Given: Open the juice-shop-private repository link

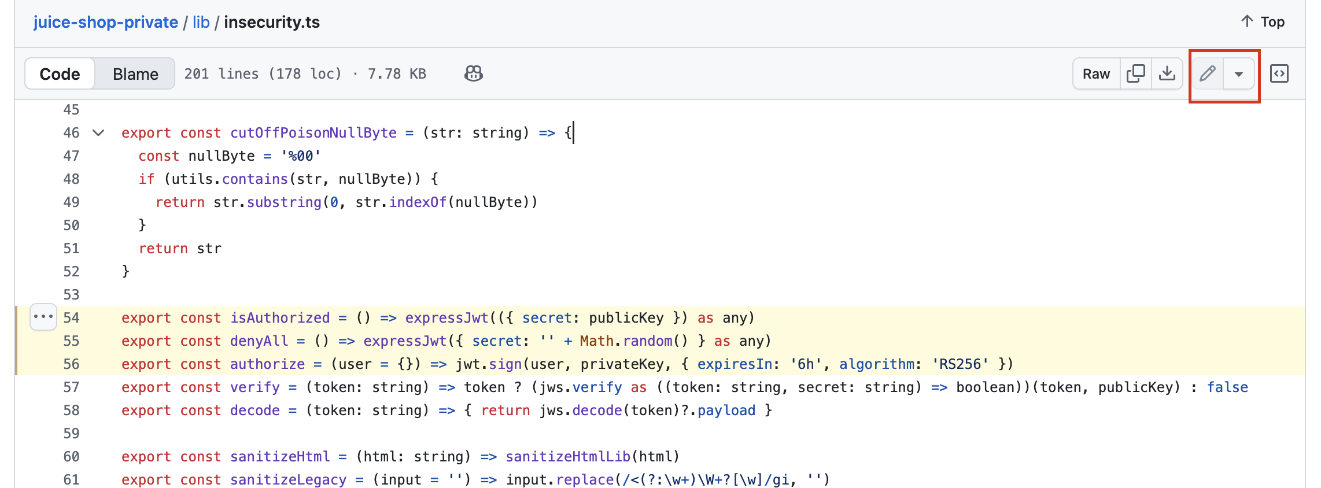Looking at the screenshot, I should coord(105,22).
